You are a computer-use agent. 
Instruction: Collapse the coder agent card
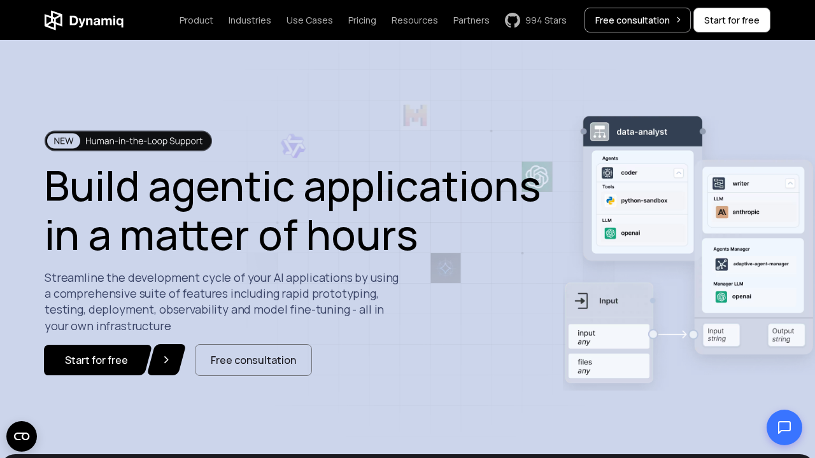(x=679, y=172)
